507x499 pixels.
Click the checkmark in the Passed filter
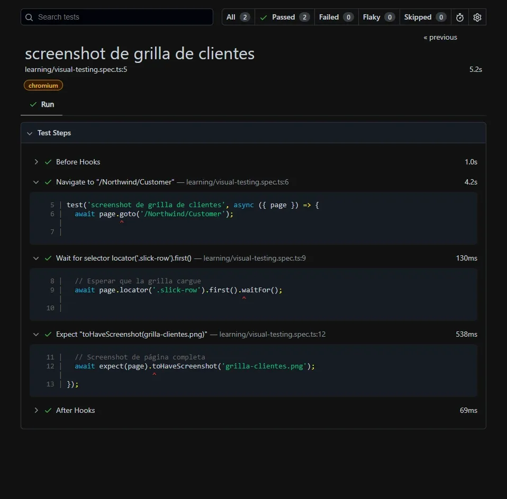(x=264, y=17)
